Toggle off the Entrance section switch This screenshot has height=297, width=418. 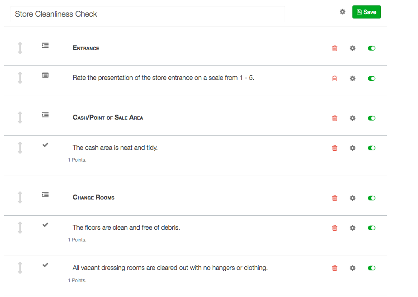371,48
